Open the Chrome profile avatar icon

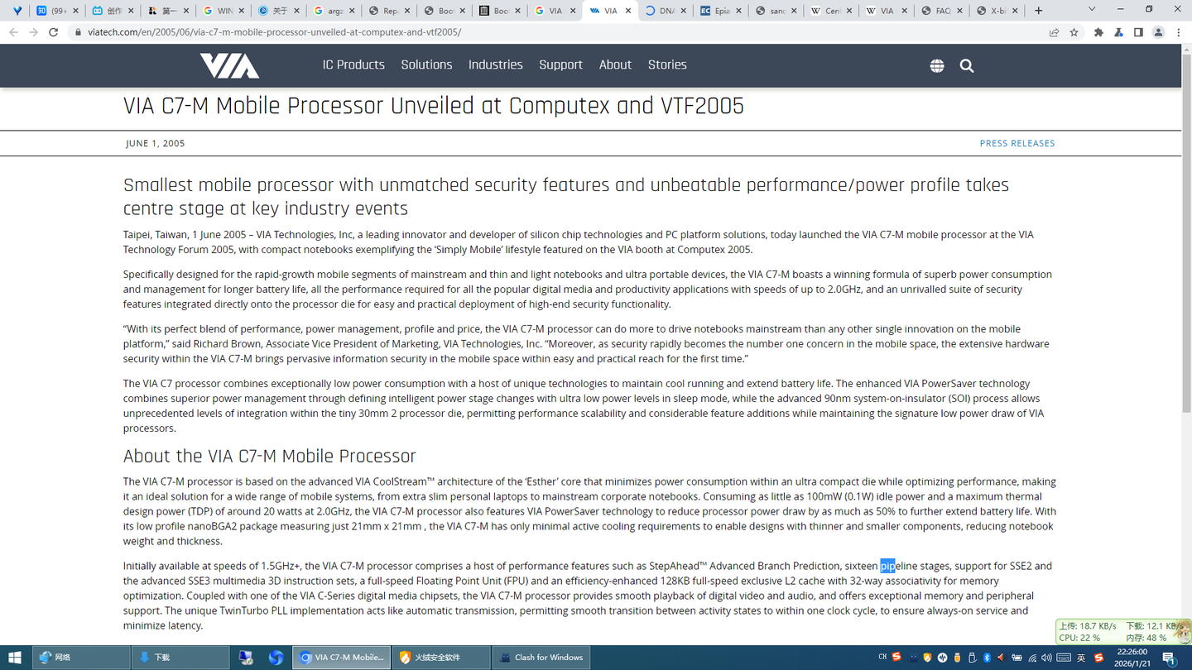[1159, 32]
